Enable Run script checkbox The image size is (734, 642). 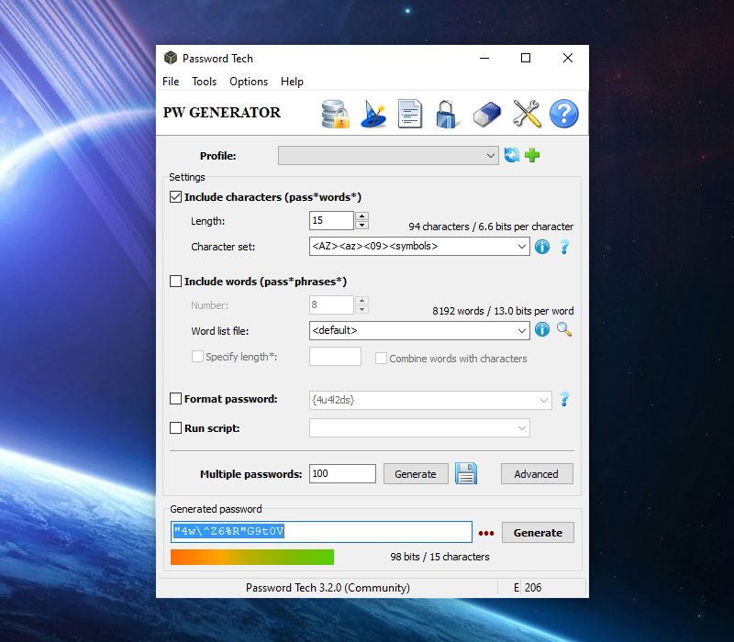(x=175, y=428)
